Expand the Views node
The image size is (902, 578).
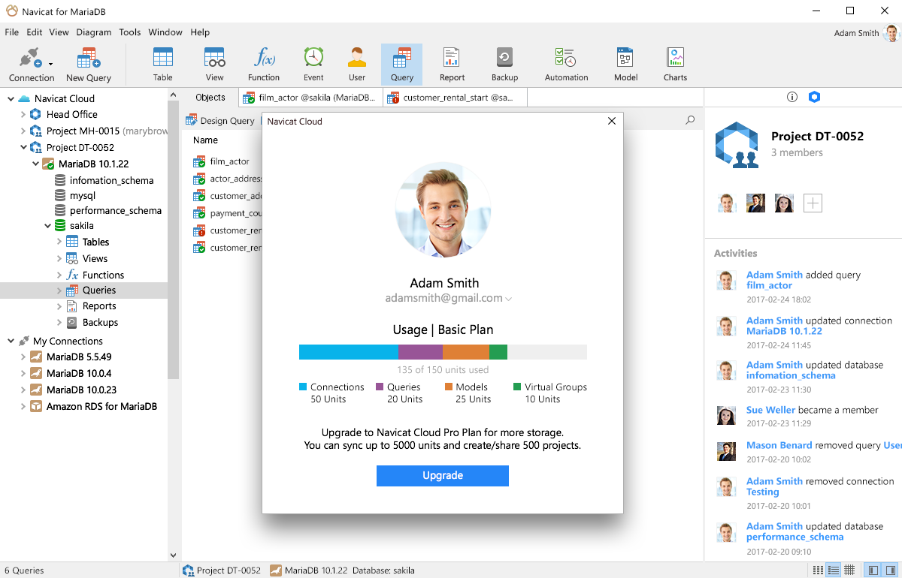[59, 258]
